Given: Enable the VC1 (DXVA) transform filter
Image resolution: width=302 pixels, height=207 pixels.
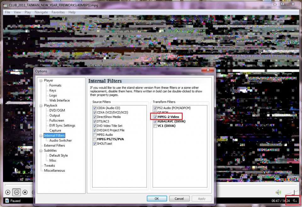Looking at the screenshot, I should (155, 126).
